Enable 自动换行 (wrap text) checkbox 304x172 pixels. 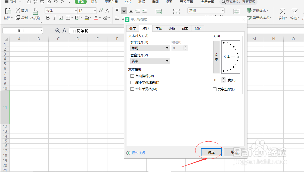pos(132,76)
